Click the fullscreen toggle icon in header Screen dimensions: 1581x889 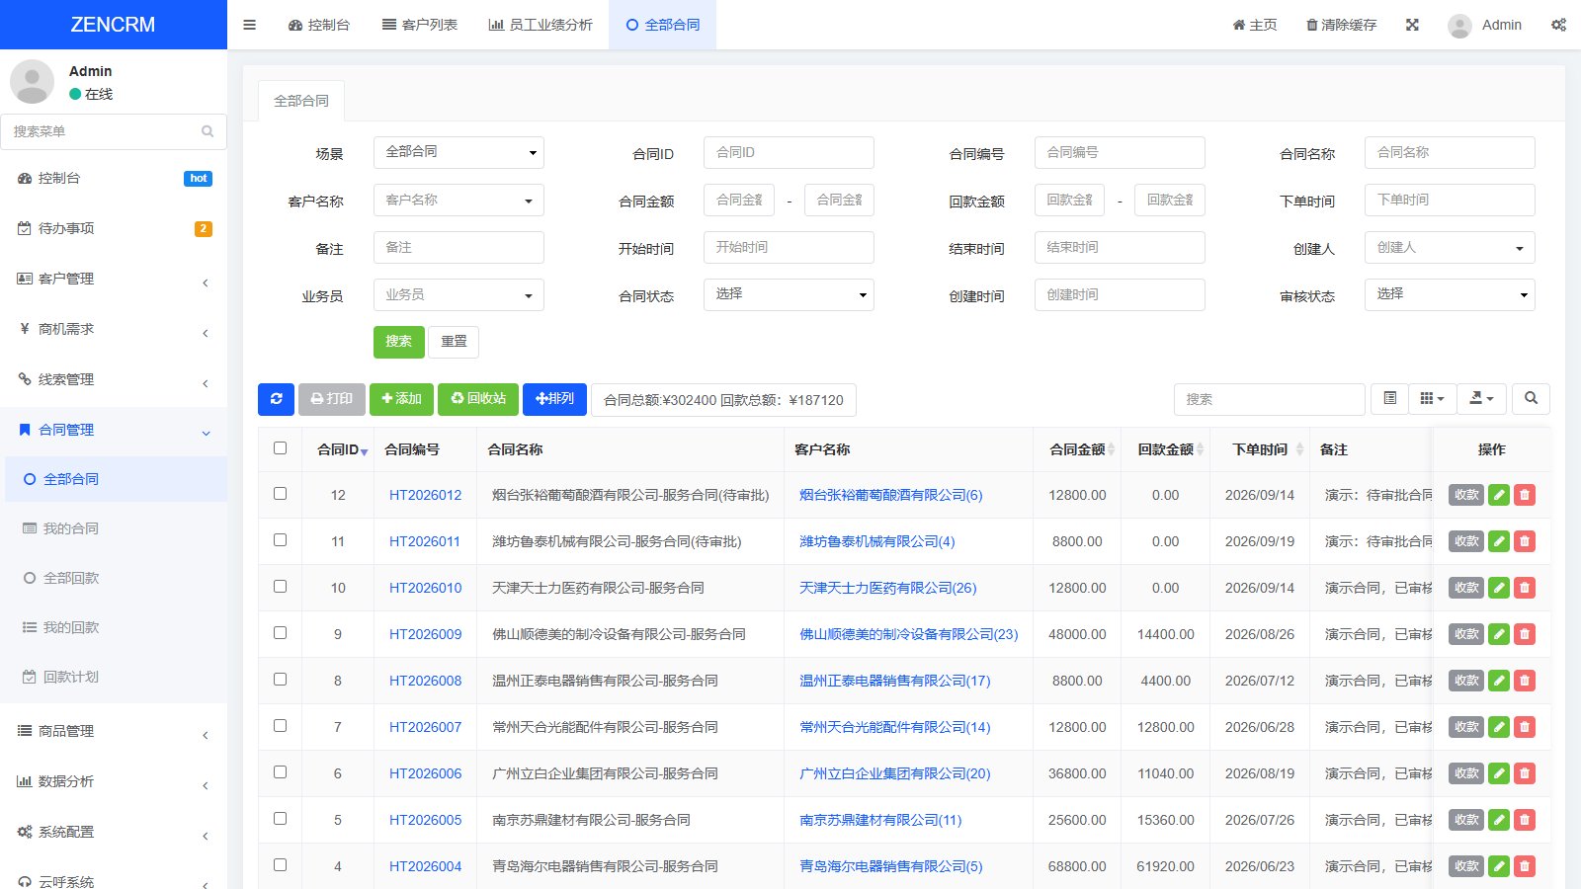1412,25
